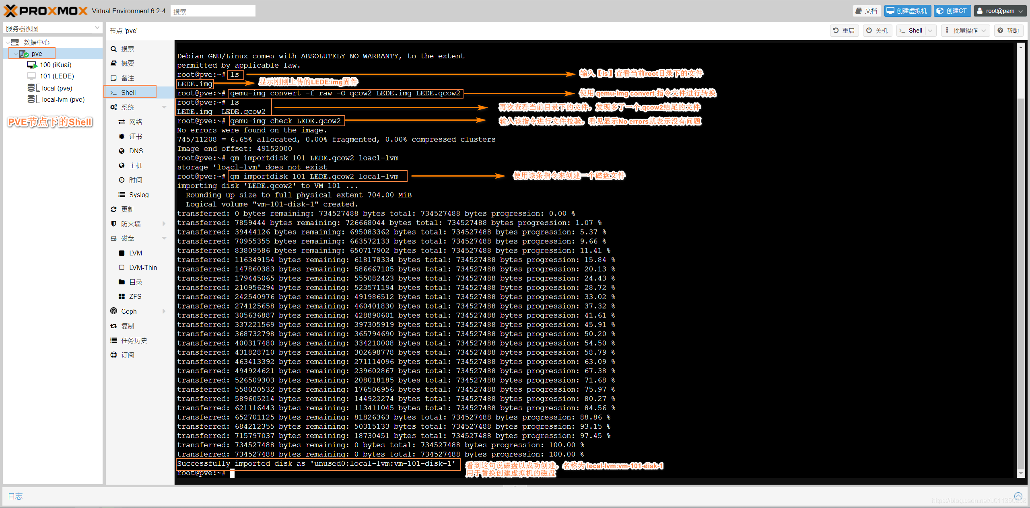Collapse the 数据中心 datacenter tree node
This screenshot has height=508, width=1030.
[x=8, y=42]
